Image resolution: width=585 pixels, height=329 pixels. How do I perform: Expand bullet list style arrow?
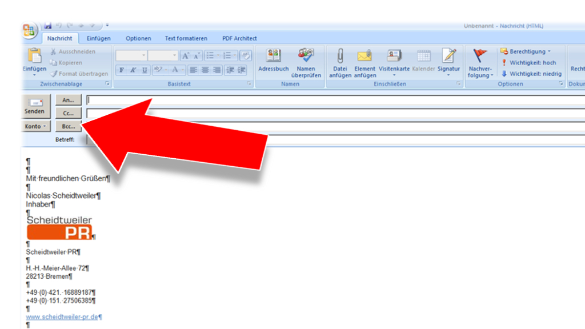point(218,56)
